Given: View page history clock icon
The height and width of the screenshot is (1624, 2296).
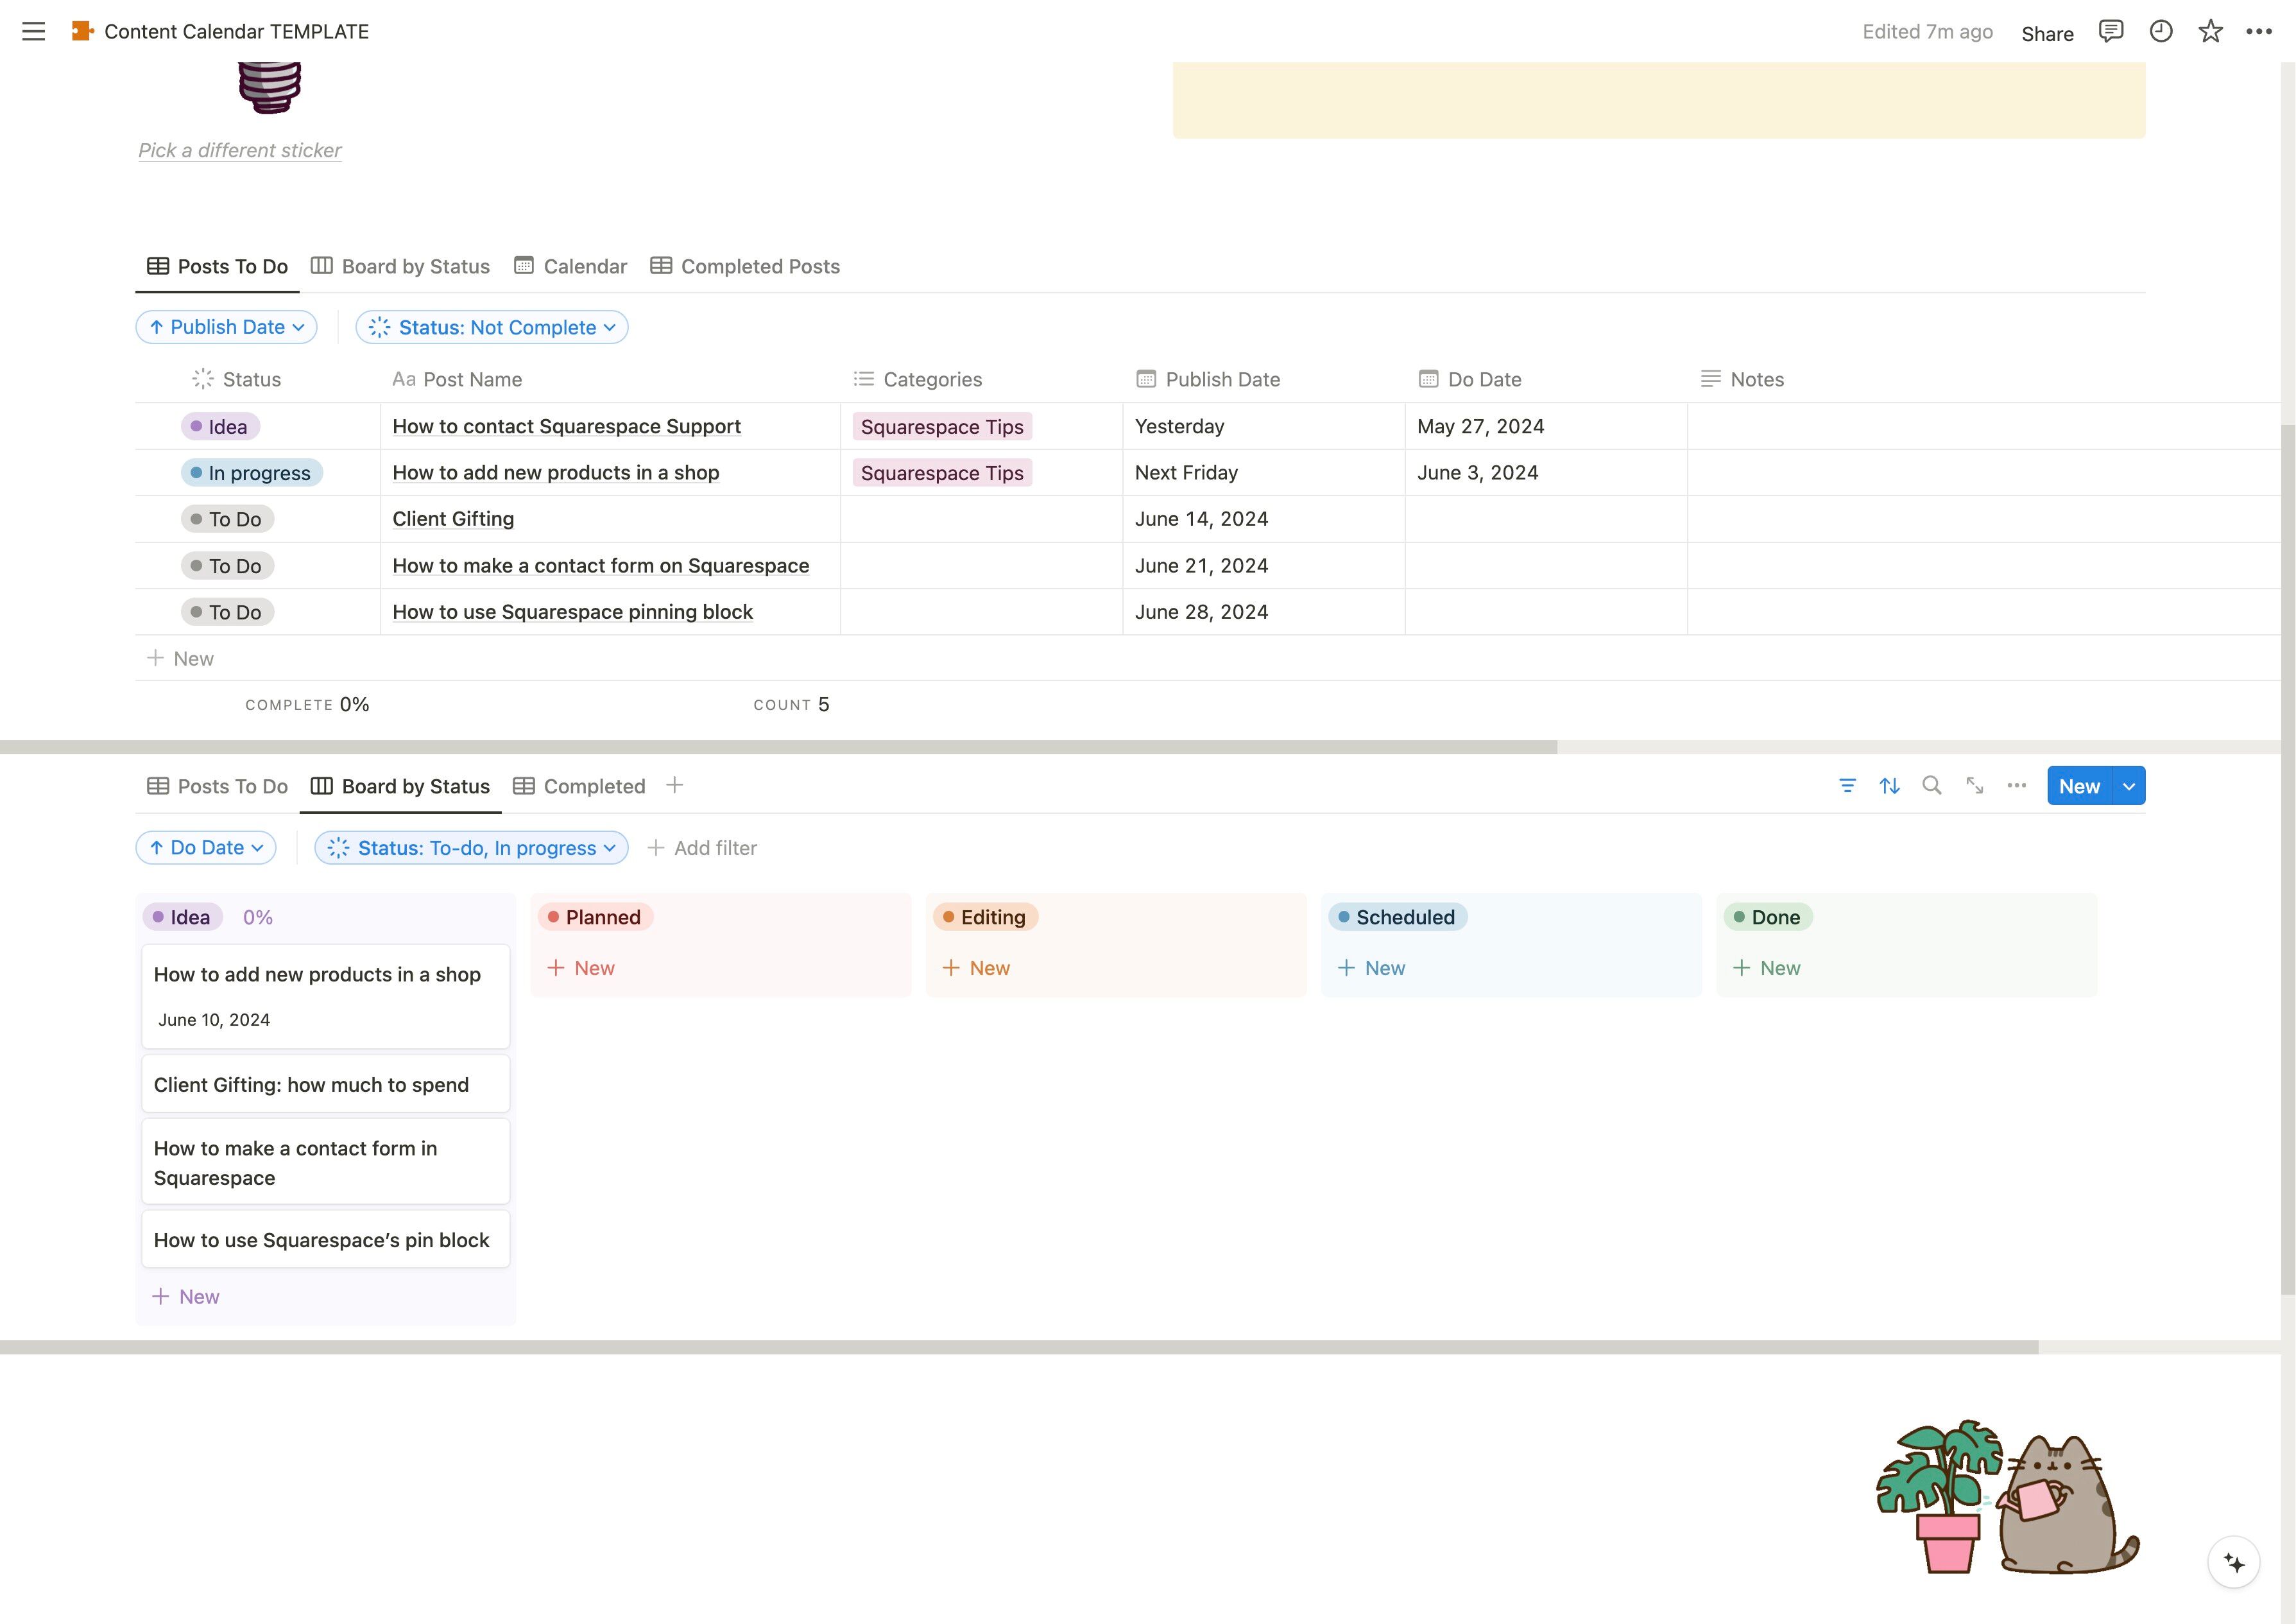Looking at the screenshot, I should (2160, 31).
